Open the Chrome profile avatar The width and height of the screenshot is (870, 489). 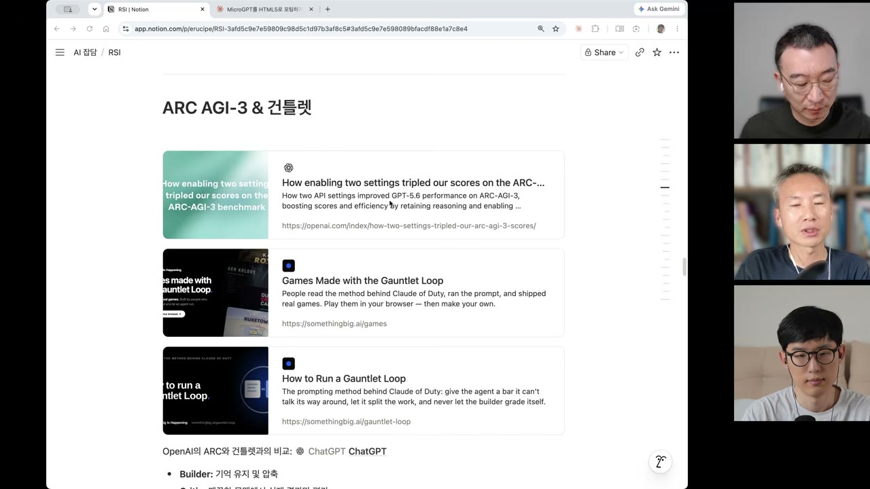(661, 29)
